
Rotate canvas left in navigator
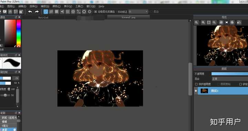point(221,22)
